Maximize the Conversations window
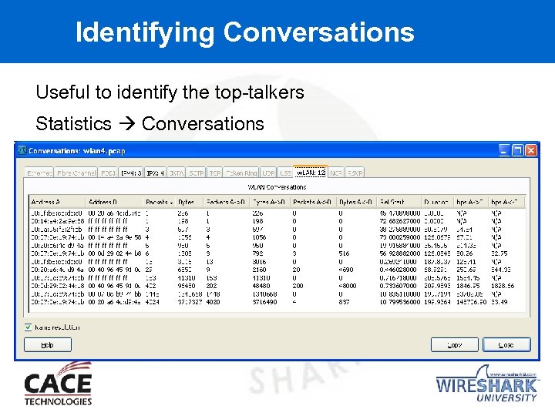This screenshot has height=416, width=555. pyautogui.click(x=517, y=151)
